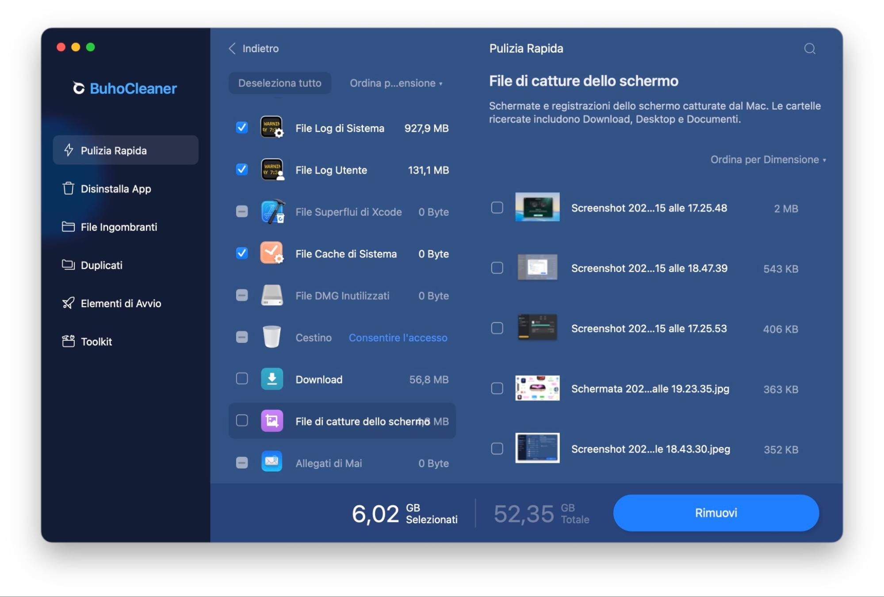Expand File Superflui di Xcode selection state
The height and width of the screenshot is (597, 884).
tap(241, 212)
